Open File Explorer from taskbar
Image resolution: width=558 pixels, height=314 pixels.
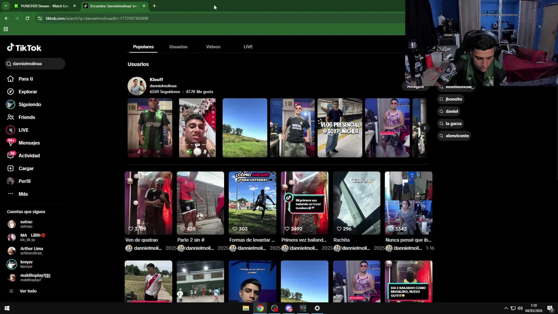point(246,308)
